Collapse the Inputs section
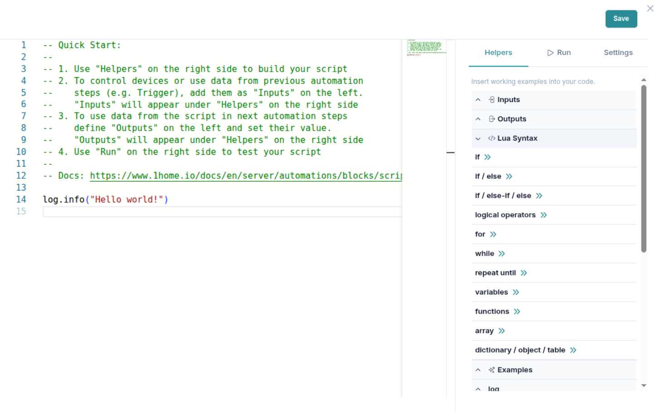The height and width of the screenshot is (412, 659). pyautogui.click(x=478, y=100)
